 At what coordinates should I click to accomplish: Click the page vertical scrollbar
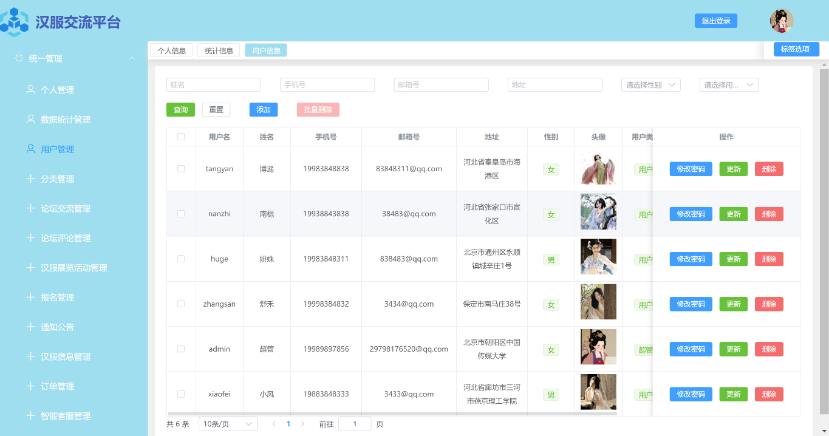point(824,242)
